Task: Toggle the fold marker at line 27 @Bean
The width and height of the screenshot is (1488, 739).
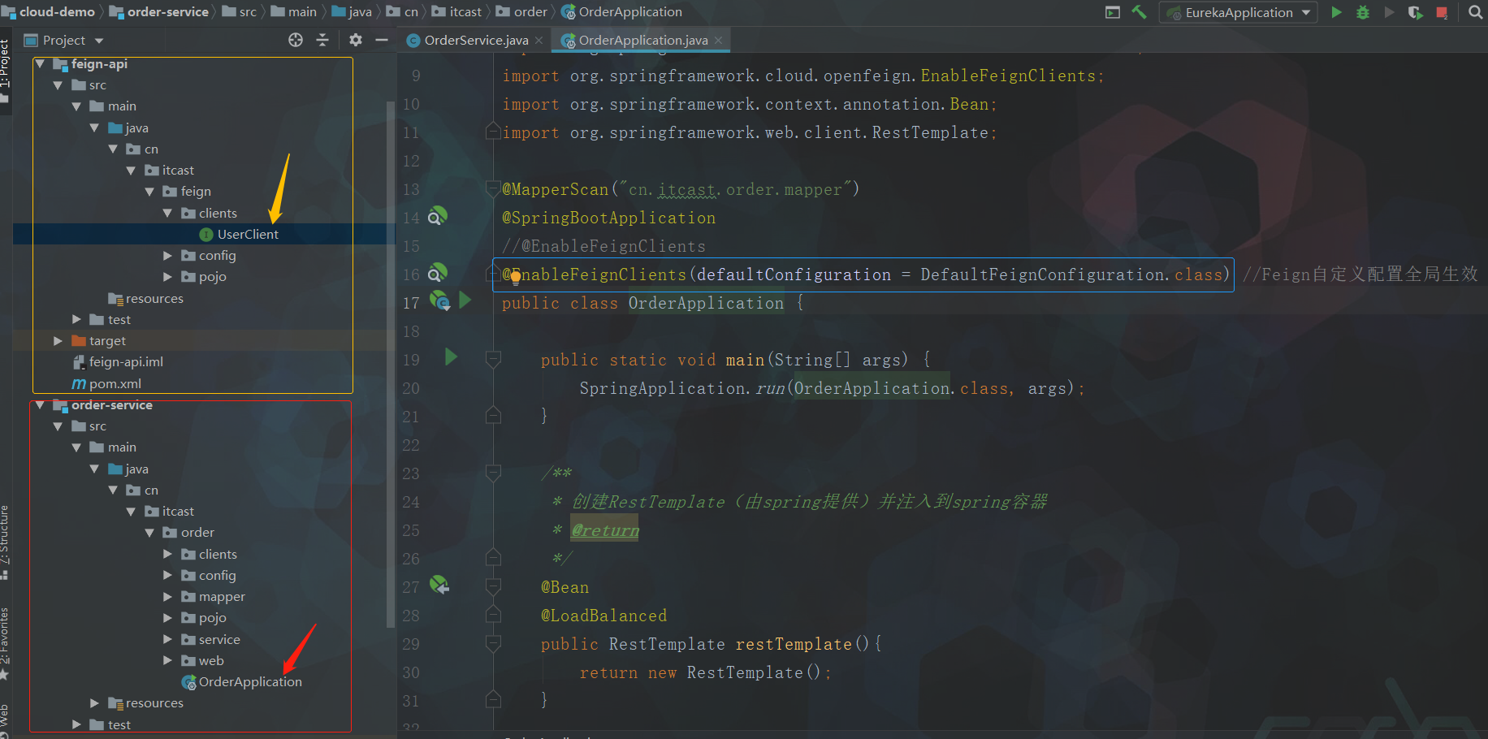Action: pyautogui.click(x=493, y=586)
